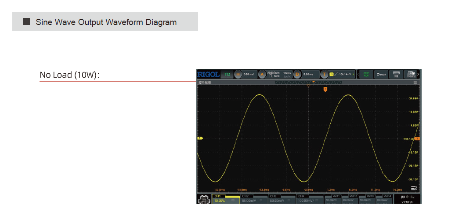Viewport: 455px width, 218px height.
Task: Click the RIGOL logo
Action: (x=208, y=74)
